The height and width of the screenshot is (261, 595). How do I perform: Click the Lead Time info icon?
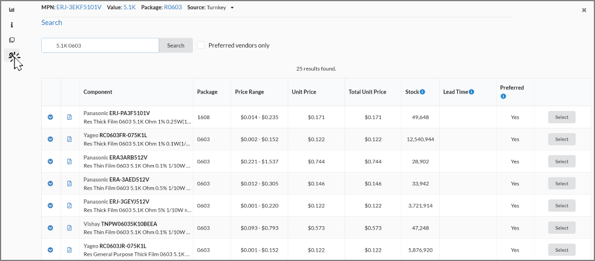point(471,92)
